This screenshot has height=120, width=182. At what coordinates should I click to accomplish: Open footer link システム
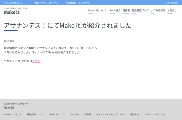(75, 115)
